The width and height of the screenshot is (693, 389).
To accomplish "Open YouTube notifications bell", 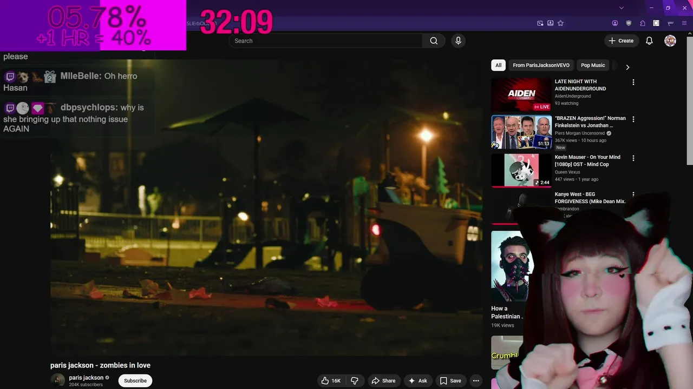I will tap(649, 41).
